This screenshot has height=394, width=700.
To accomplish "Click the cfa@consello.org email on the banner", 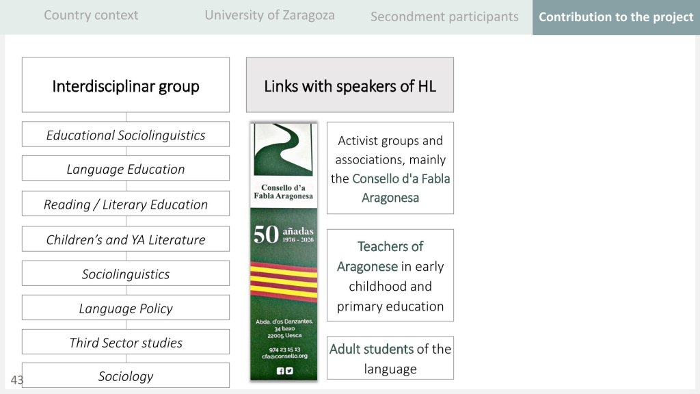I will tap(283, 356).
